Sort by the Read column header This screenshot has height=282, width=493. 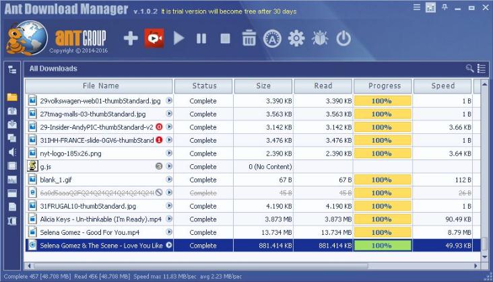[323, 86]
